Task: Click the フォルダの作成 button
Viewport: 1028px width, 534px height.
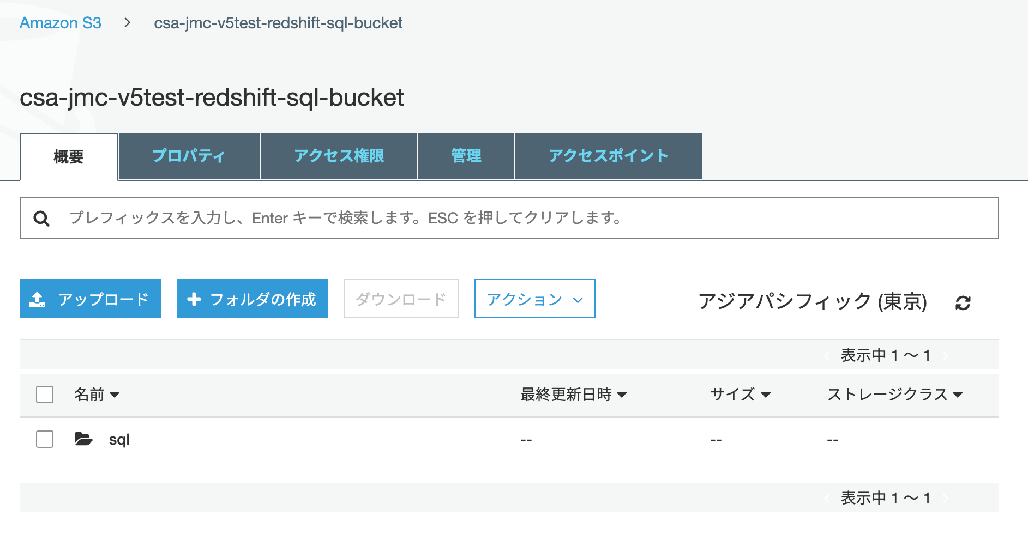Action: pyautogui.click(x=252, y=298)
